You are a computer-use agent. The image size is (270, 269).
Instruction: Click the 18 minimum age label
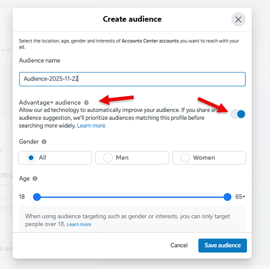tap(22, 197)
